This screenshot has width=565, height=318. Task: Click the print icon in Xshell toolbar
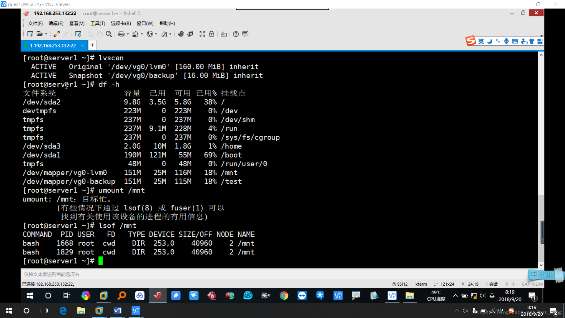click(x=122, y=34)
